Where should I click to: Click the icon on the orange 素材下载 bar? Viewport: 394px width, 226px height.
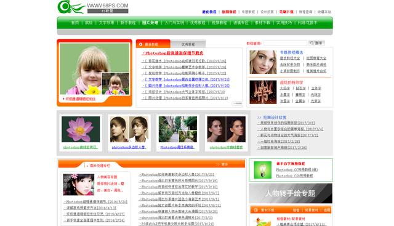(x=256, y=209)
